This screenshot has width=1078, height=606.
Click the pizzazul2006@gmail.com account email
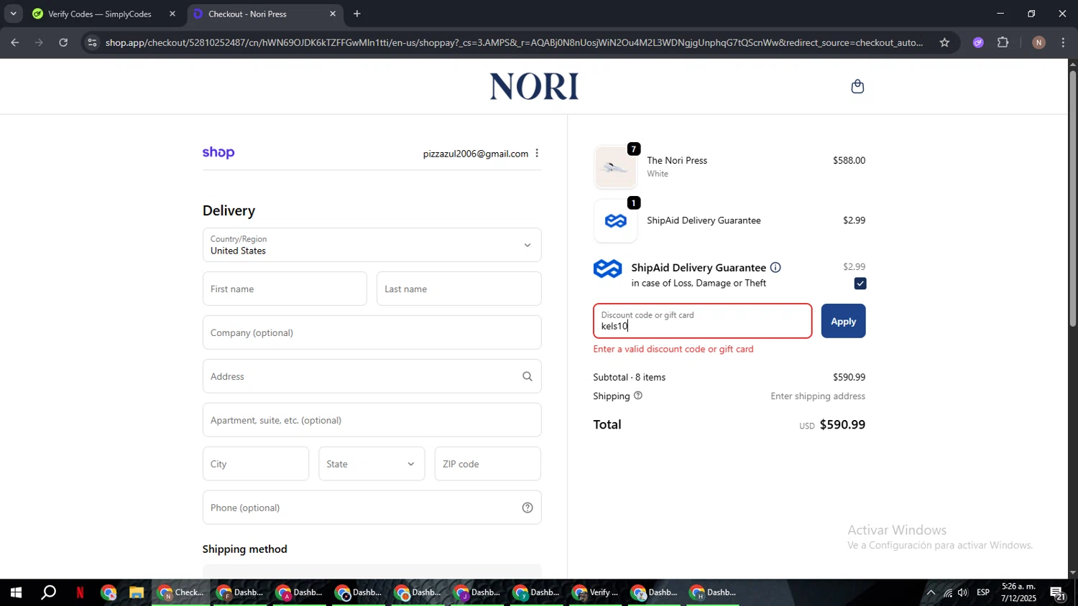click(475, 154)
